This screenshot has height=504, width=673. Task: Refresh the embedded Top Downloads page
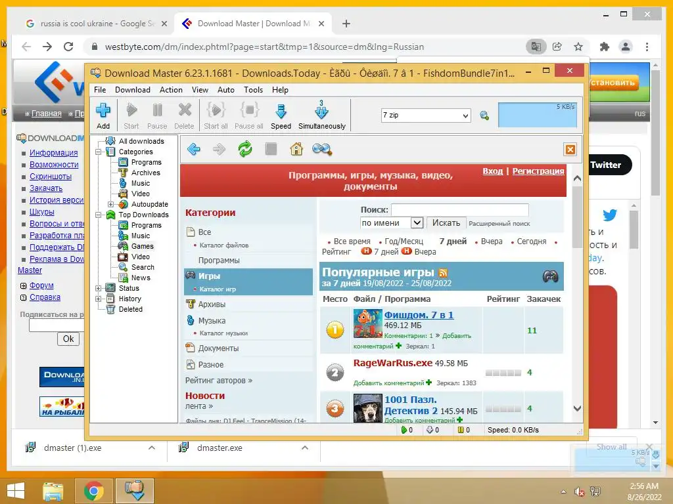pyautogui.click(x=245, y=149)
